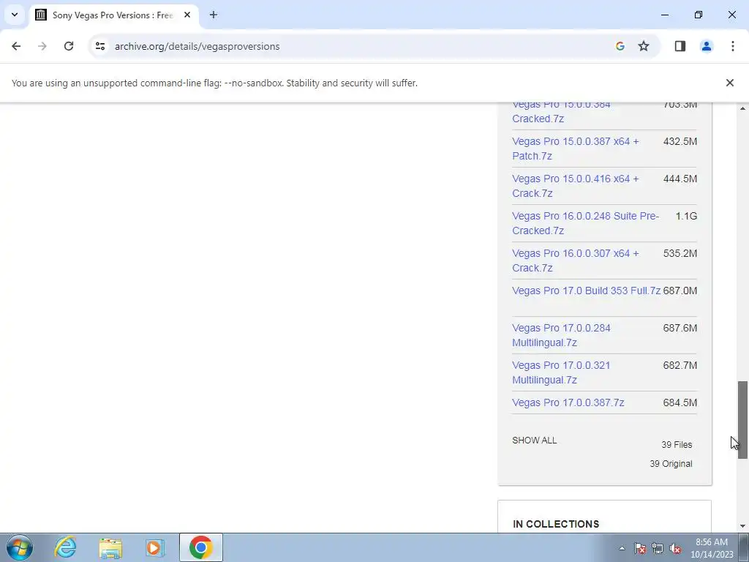The image size is (749, 562).
Task: Download Vegas Pro 17.0.0.321 Multilingual.7z
Action: click(561, 372)
